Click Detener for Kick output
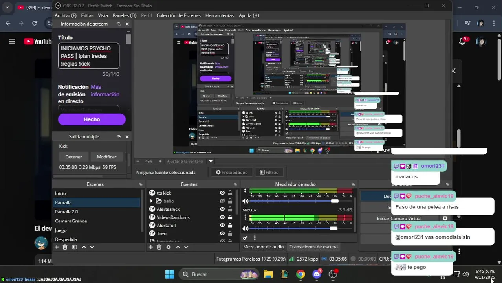502x283 pixels. [74, 157]
